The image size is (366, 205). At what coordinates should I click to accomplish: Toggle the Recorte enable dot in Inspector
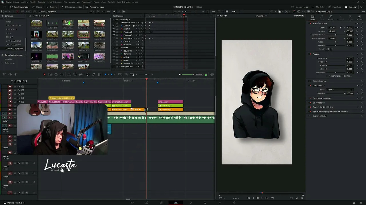(310, 54)
